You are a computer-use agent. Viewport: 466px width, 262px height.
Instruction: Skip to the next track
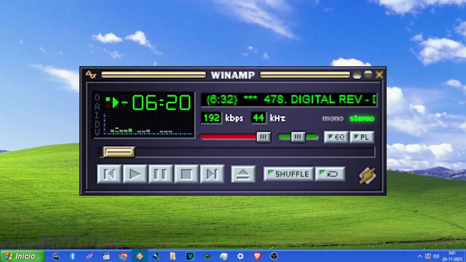pyautogui.click(x=212, y=174)
